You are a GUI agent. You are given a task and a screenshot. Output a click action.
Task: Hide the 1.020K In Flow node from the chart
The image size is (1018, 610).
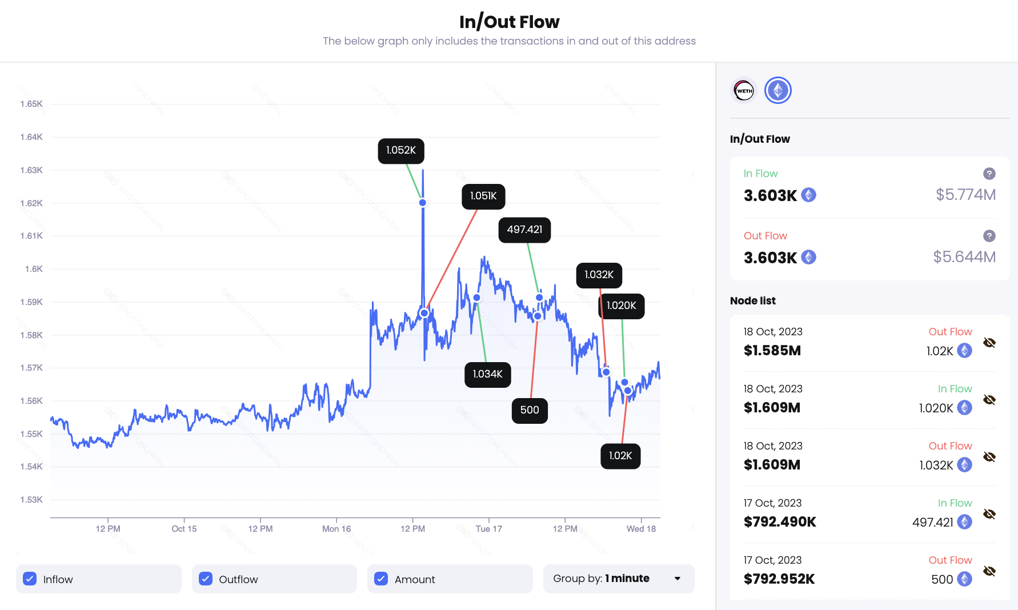(990, 400)
